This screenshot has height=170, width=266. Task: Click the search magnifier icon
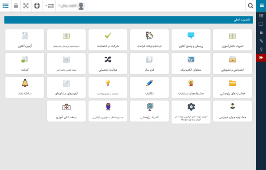tap(250, 6)
